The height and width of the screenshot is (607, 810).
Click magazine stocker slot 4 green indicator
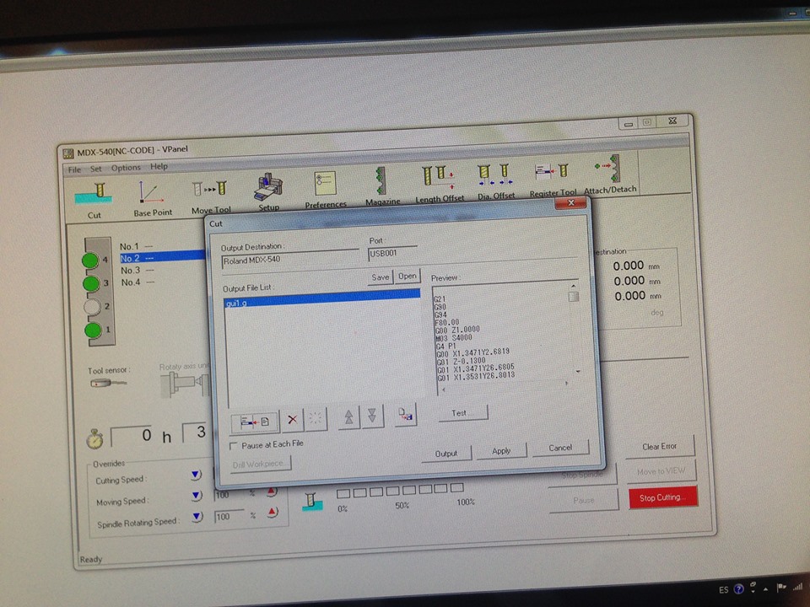[x=90, y=261]
